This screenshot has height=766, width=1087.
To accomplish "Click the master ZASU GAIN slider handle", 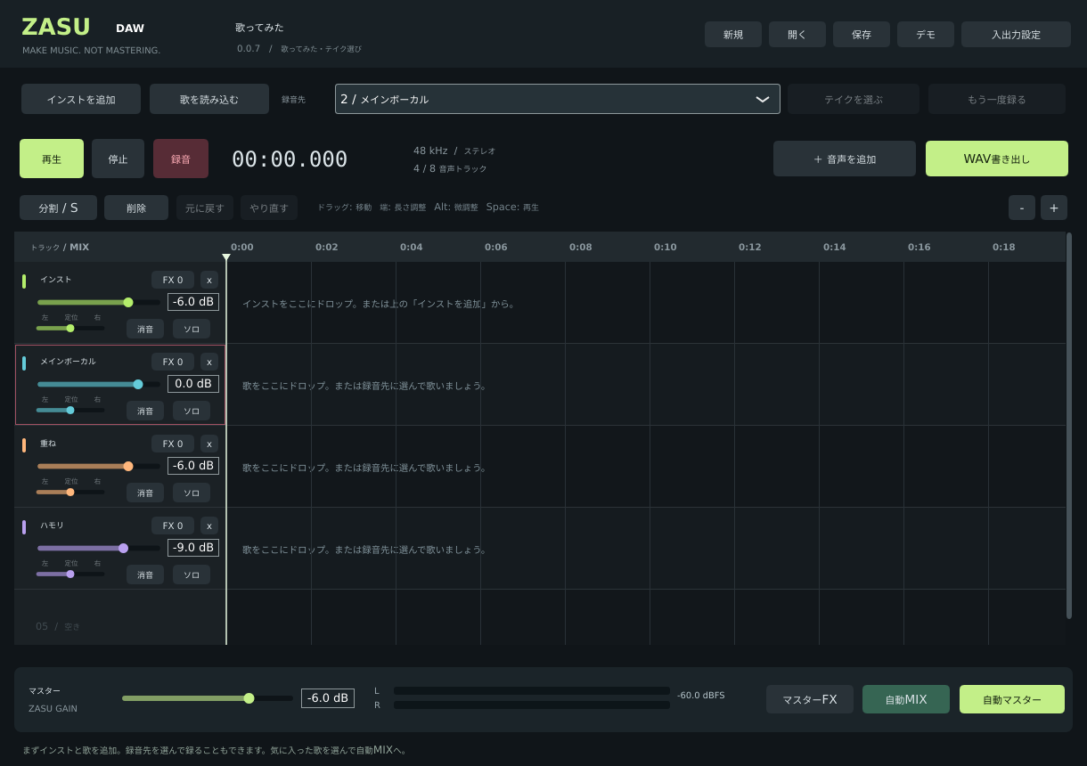I will tap(249, 698).
